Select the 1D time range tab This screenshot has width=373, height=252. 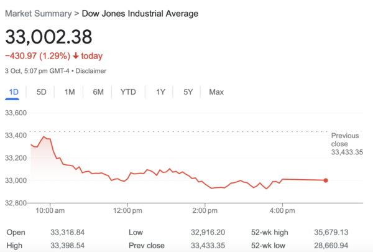point(13,92)
